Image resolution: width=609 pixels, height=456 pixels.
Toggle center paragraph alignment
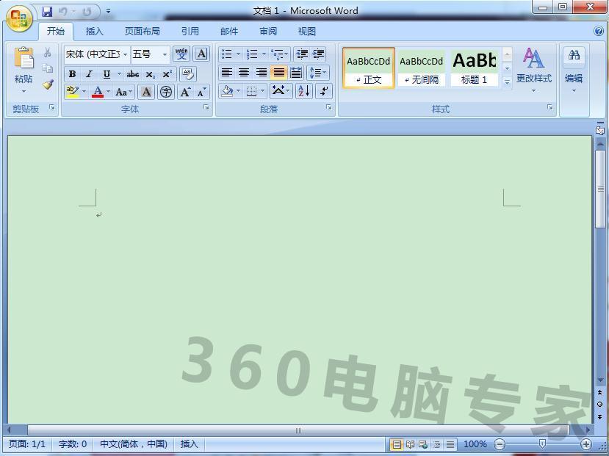(x=244, y=72)
